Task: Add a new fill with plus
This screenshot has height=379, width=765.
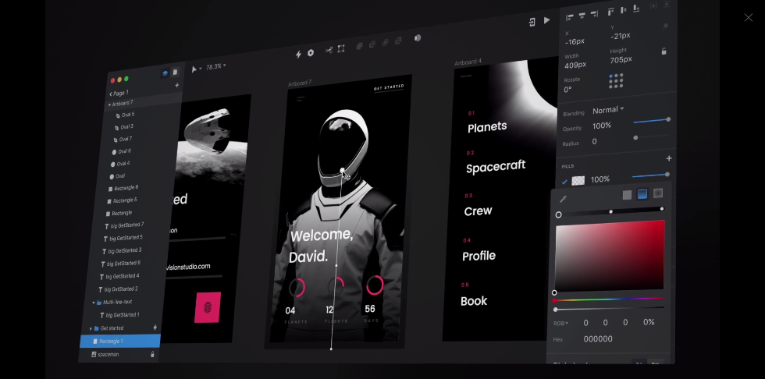Action: (x=669, y=158)
